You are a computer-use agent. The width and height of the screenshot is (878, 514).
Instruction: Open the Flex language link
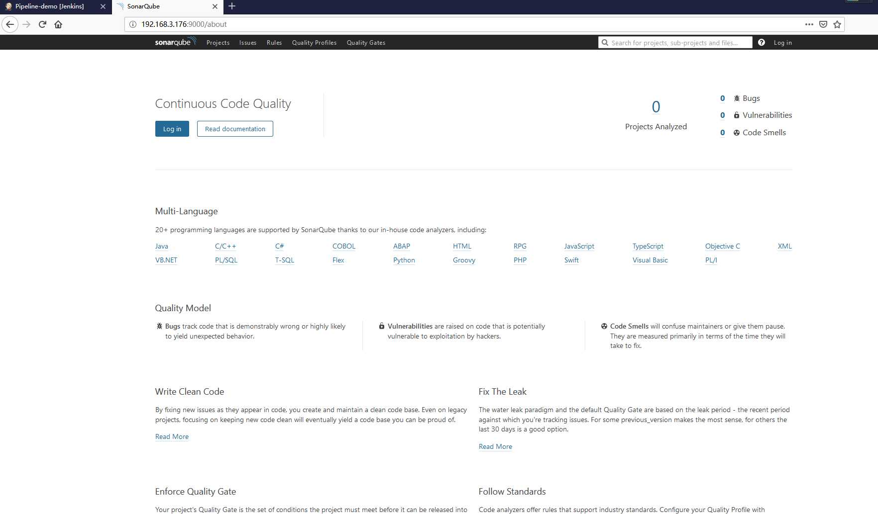click(x=338, y=260)
